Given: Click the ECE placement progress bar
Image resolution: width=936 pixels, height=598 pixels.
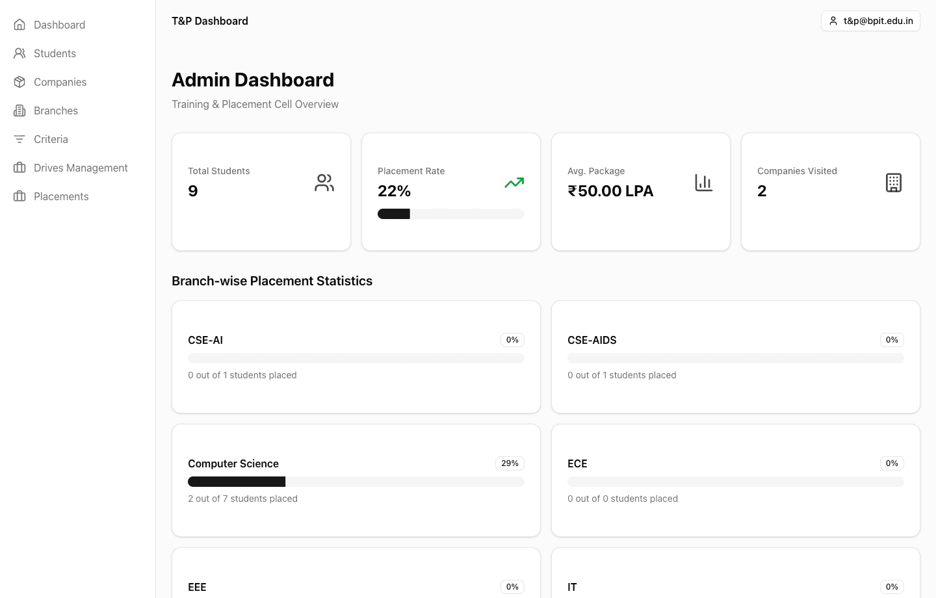Looking at the screenshot, I should (736, 482).
